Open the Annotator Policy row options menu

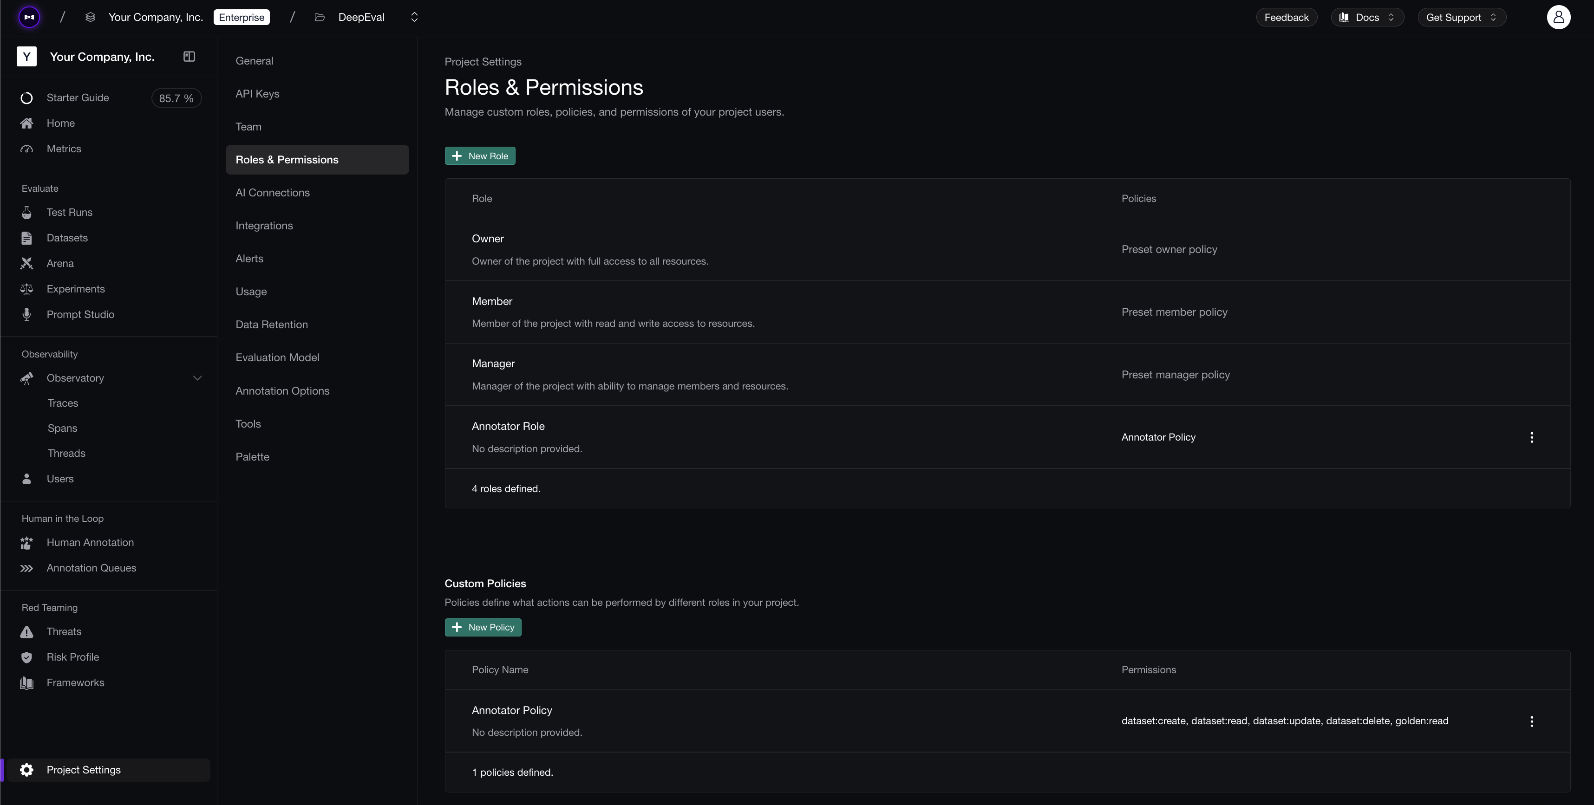pyautogui.click(x=1531, y=721)
